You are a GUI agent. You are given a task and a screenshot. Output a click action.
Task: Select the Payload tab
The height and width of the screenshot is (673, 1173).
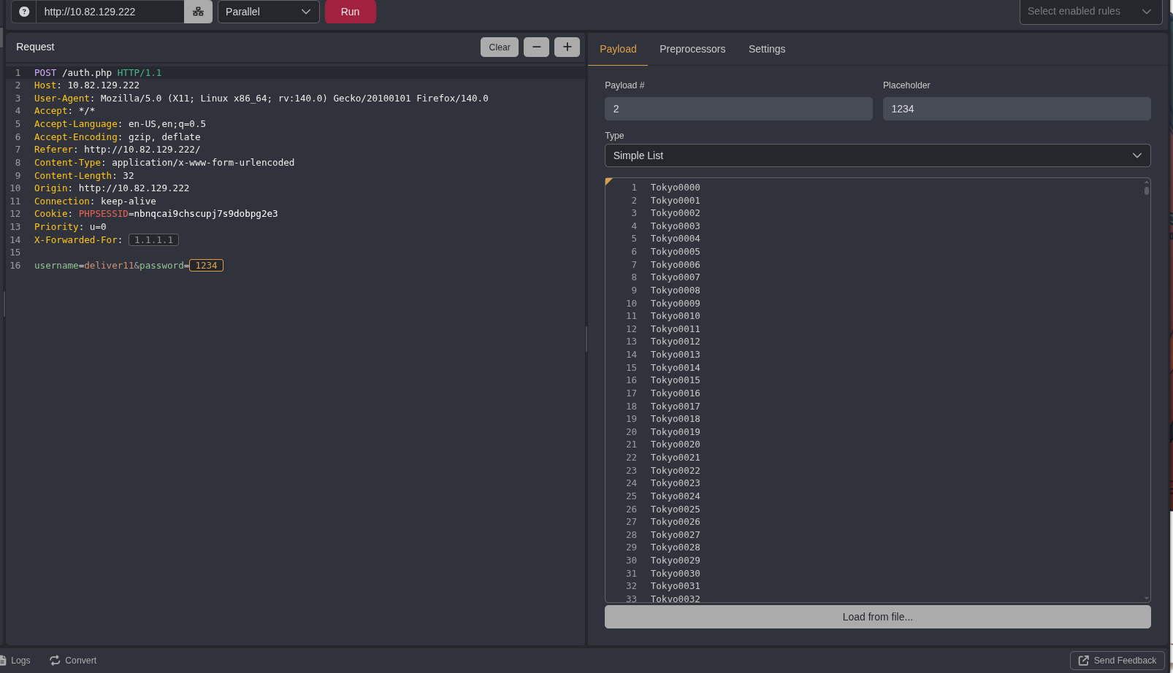618,49
